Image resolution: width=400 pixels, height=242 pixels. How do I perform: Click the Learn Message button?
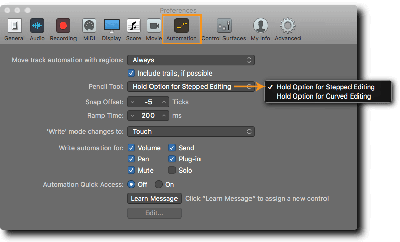[x=154, y=198]
